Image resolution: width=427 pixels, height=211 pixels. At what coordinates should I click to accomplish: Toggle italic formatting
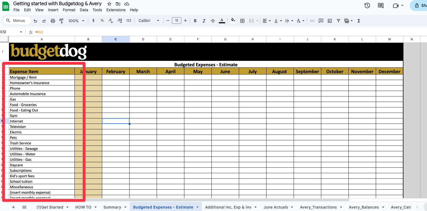(x=204, y=21)
